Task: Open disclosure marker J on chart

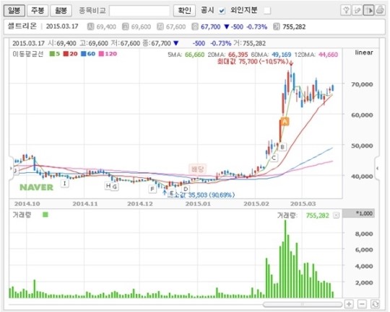Action: point(16,171)
